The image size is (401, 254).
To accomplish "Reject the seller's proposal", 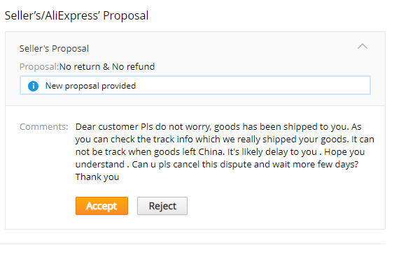I will tap(162, 206).
